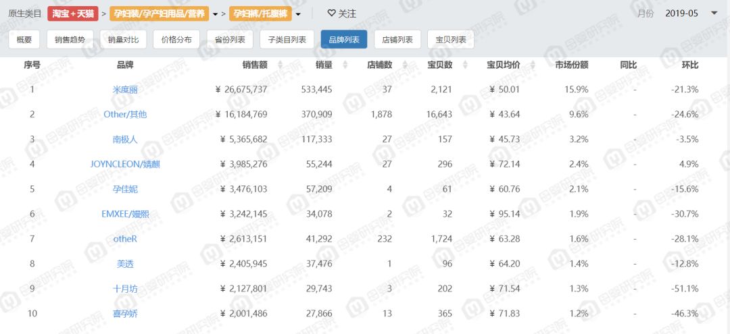The width and height of the screenshot is (730, 334).
Task: Expand dropdown after 孕妇裤/托腹裤 category
Action: point(298,14)
